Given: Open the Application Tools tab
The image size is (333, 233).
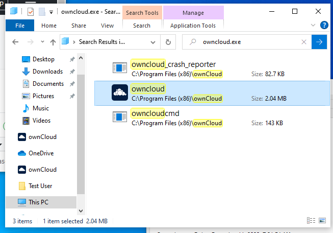Looking at the screenshot, I should (x=193, y=26).
